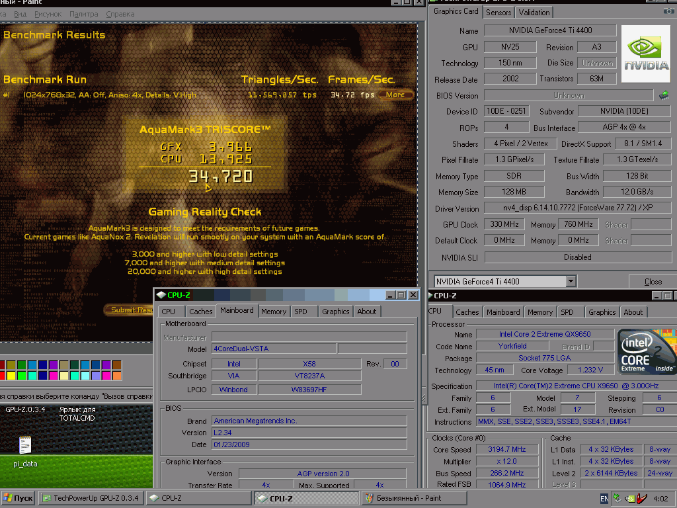The height and width of the screenshot is (508, 677).
Task: Switch to TechPowerUp GPU-Z taskbar item
Action: click(90, 498)
